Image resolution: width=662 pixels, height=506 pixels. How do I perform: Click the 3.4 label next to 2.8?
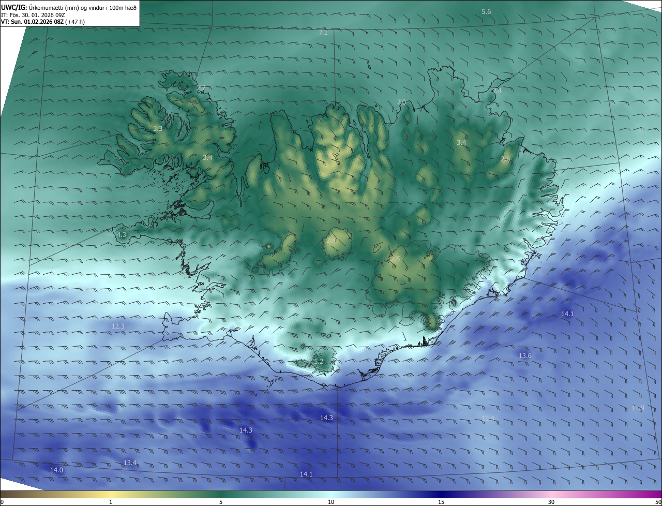[461, 142]
